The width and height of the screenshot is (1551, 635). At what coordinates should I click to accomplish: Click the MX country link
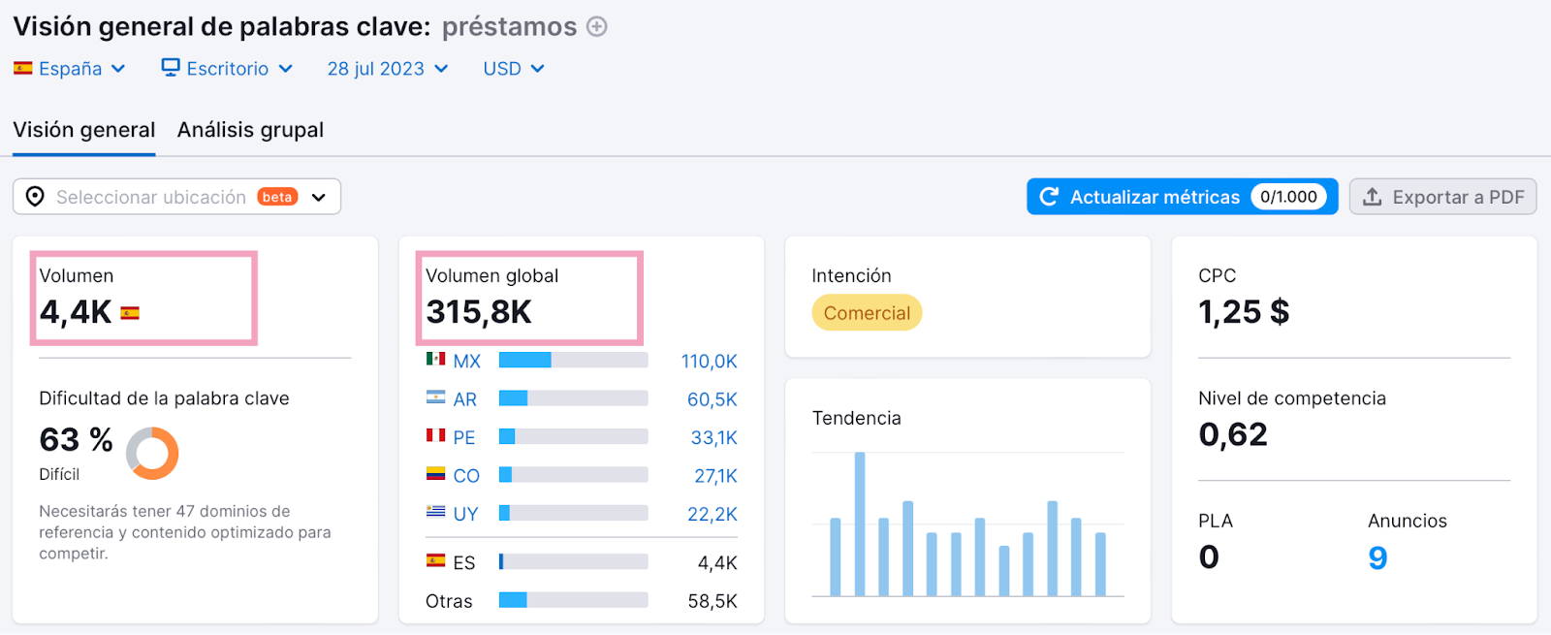pyautogui.click(x=466, y=361)
